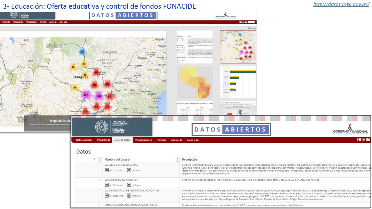Screen dimensions: 372x209
Task: Open Visualizaciones in the Datos list window menu
Action: coord(144,140)
